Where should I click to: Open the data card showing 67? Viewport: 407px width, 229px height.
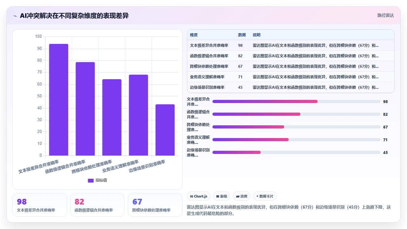click(x=155, y=205)
